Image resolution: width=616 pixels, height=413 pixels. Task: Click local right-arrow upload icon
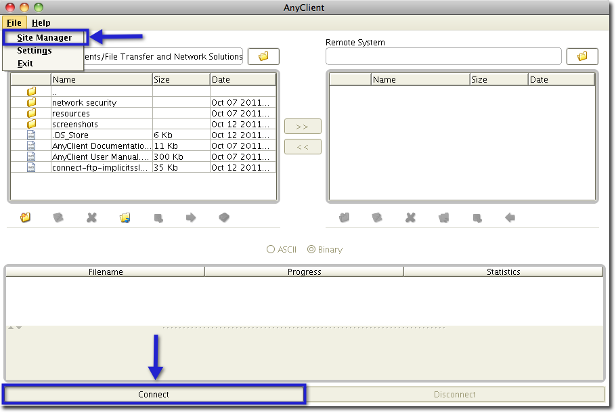click(x=191, y=217)
